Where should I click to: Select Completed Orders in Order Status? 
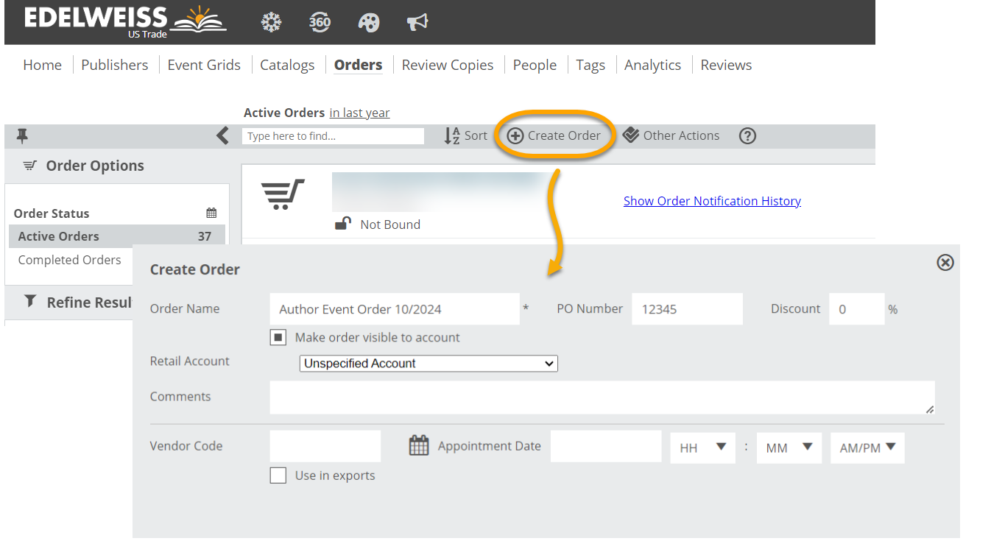[x=69, y=260]
